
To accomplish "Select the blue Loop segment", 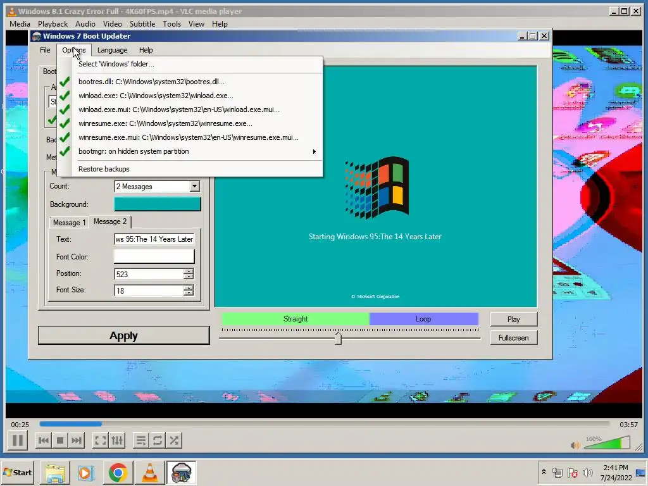I will point(423,319).
